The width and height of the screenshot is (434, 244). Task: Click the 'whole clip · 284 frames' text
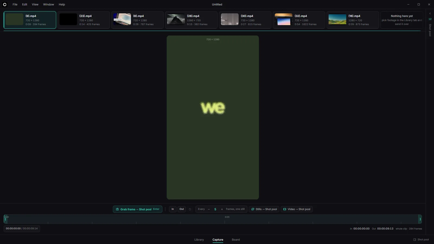(x=409, y=229)
